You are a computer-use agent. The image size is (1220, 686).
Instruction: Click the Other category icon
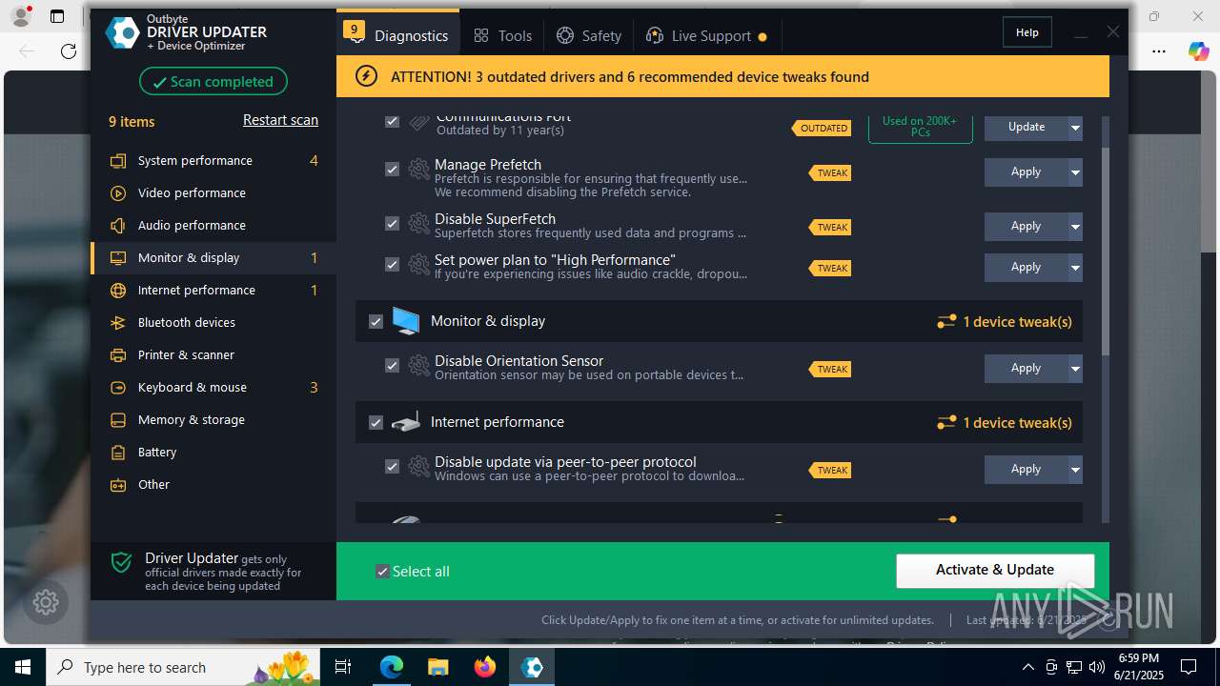118,485
